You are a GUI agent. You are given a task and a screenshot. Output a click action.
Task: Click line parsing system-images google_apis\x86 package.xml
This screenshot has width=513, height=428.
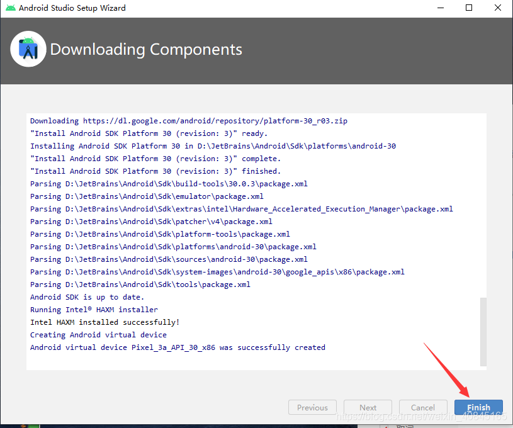click(x=217, y=272)
